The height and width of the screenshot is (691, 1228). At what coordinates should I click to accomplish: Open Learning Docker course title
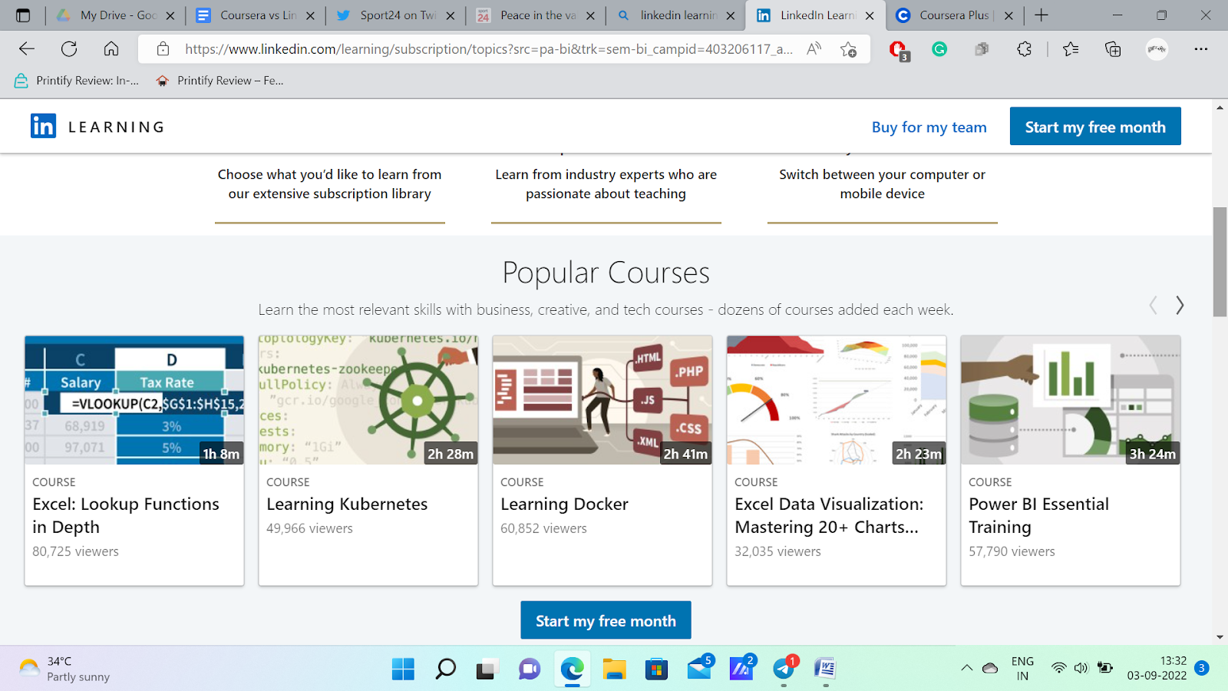tap(564, 504)
